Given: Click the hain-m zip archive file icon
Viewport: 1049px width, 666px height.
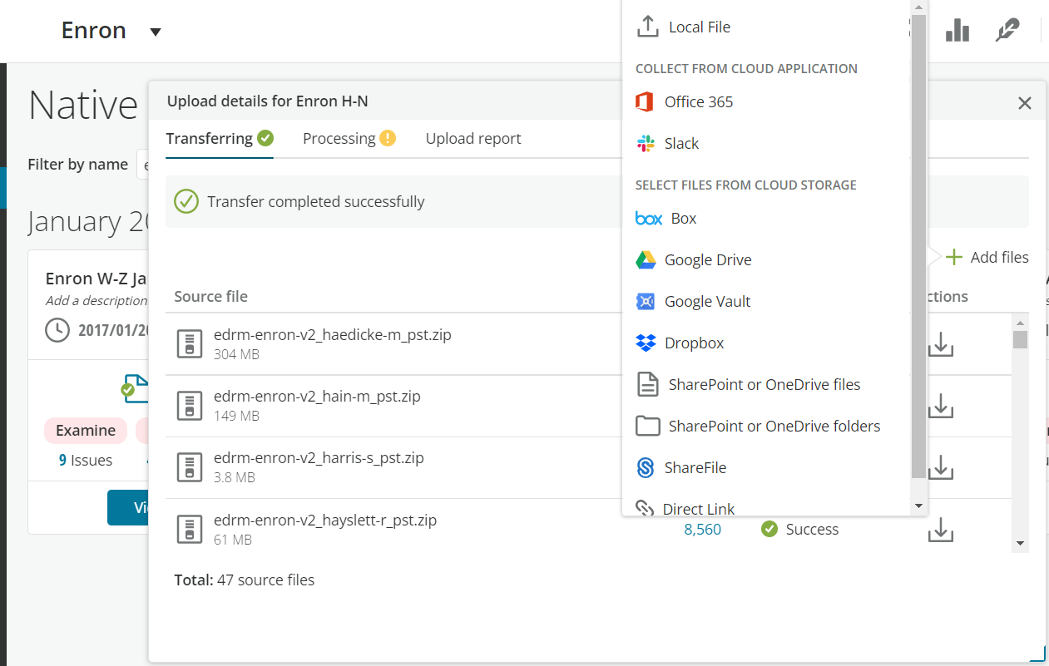Looking at the screenshot, I should [x=191, y=406].
